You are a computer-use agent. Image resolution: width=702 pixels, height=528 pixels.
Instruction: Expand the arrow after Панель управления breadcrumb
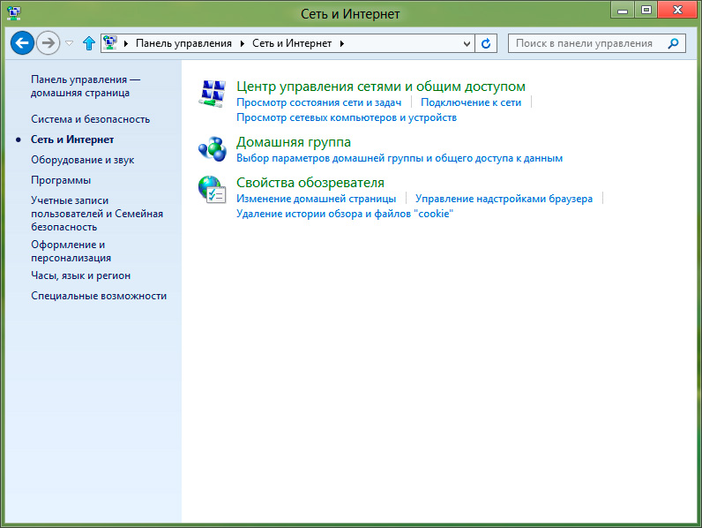coord(243,43)
